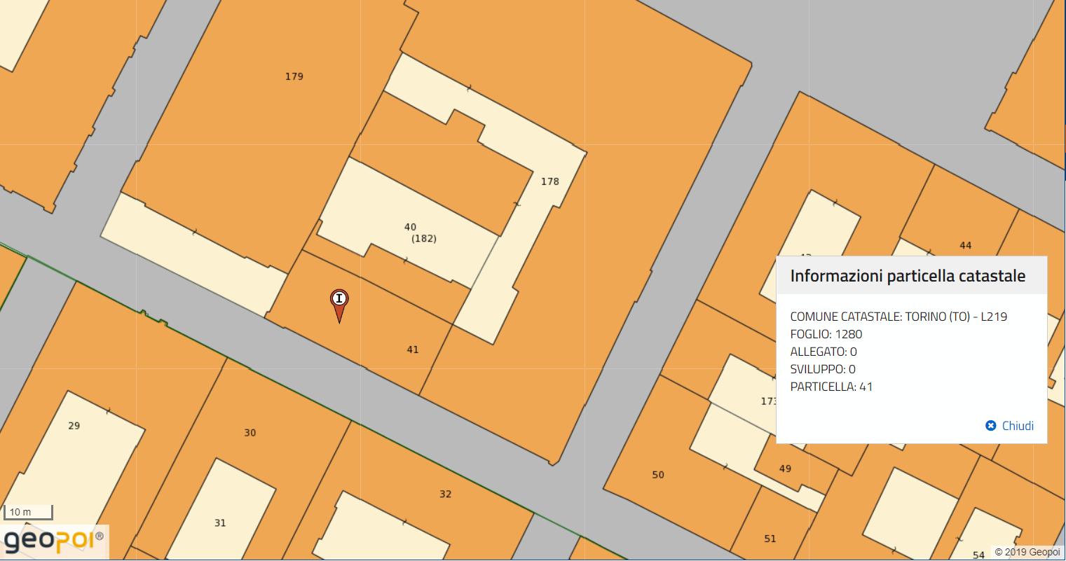1066x561 pixels.
Task: Click the Informazioni particella catastale header
Action: [907, 276]
